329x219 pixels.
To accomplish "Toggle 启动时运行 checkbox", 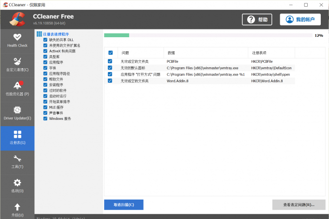I will coord(45,96).
